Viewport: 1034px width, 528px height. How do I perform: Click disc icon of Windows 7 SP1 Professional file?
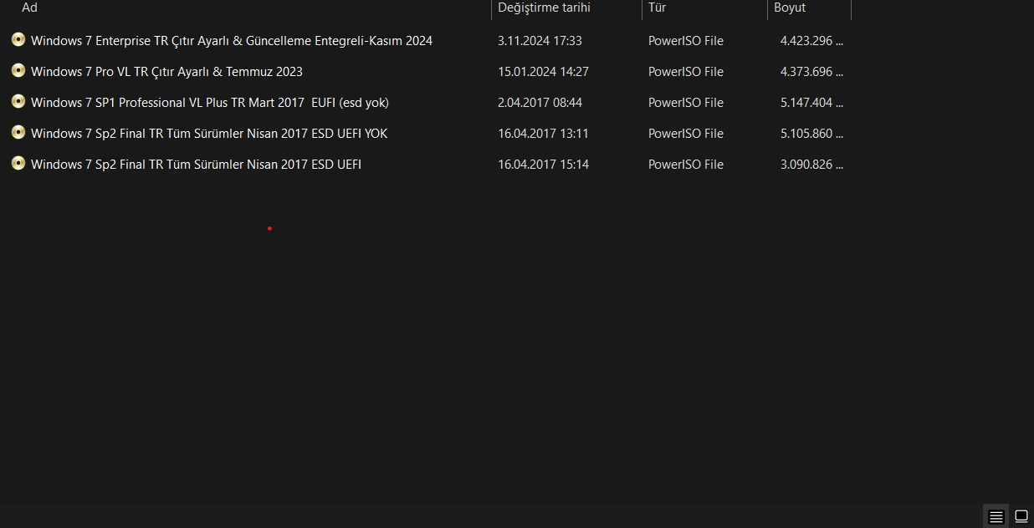point(18,101)
